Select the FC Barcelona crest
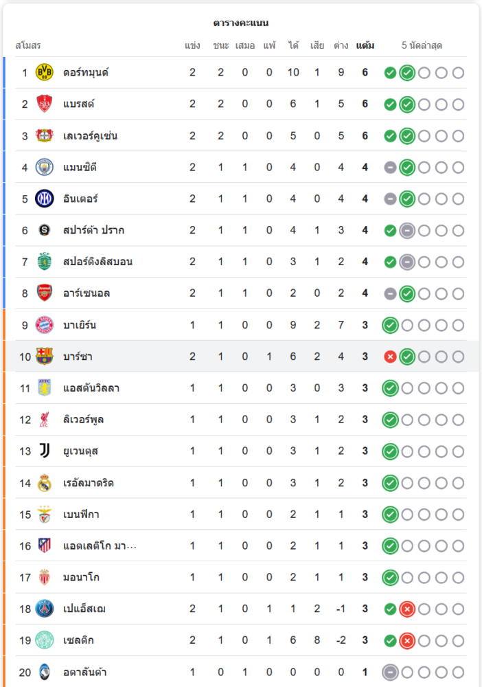Viewport: 482px width, 687px height. [x=45, y=357]
